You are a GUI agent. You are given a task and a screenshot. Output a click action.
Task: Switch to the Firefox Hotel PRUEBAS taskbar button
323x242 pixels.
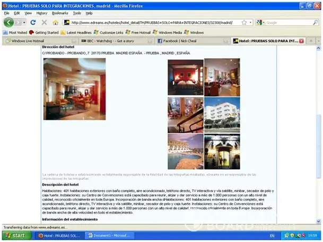click(60, 236)
